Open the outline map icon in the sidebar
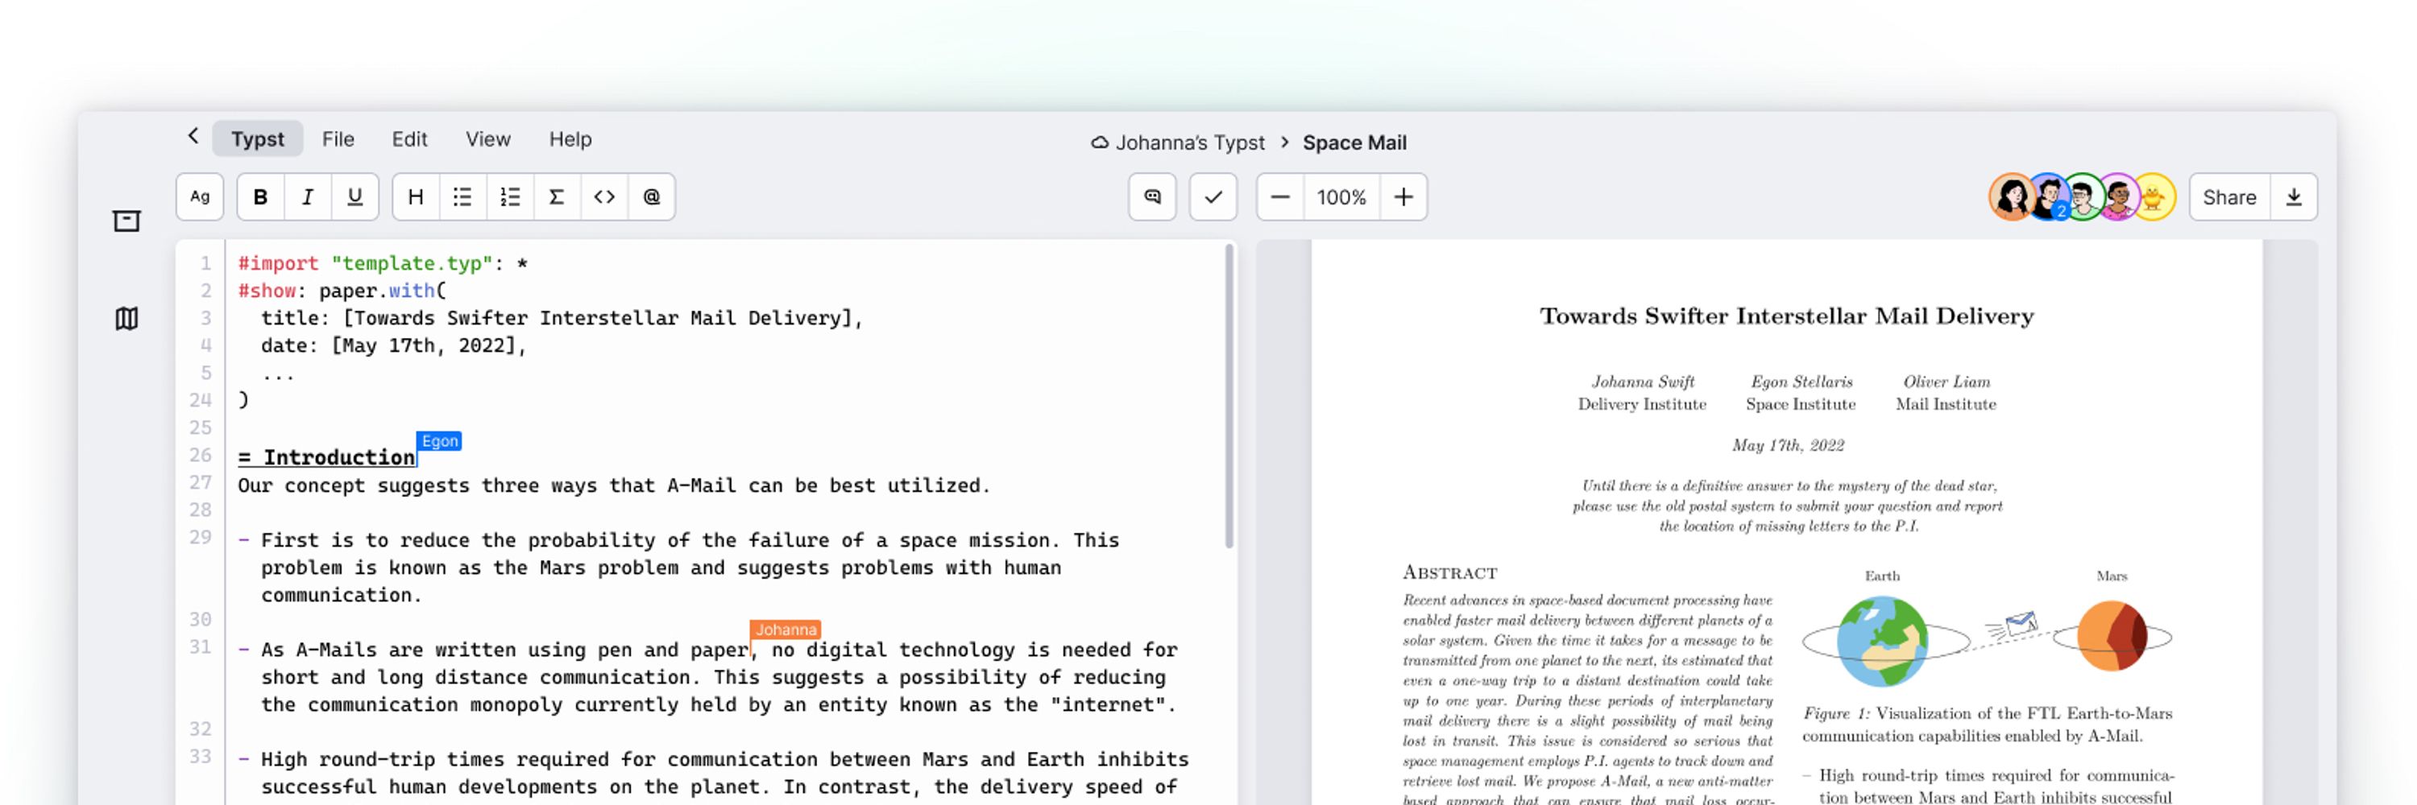2417x805 pixels. coord(126,319)
